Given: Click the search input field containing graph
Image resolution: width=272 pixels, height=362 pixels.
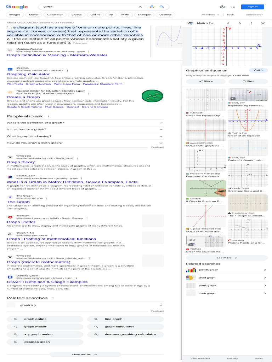Looking at the screenshot, I should [90, 7].
